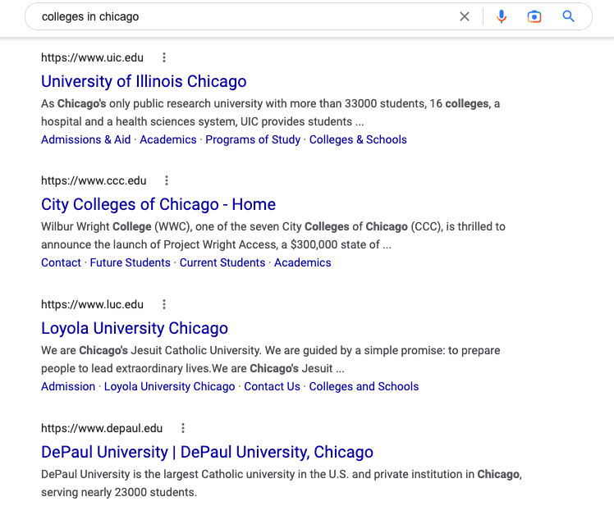
Task: Open DePaul University result title
Action: pos(207,452)
